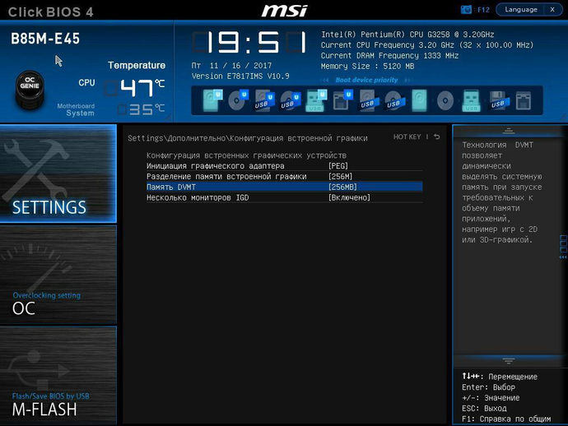Click the MSI logo
Viewport: 568px width, 426px height.
click(284, 10)
